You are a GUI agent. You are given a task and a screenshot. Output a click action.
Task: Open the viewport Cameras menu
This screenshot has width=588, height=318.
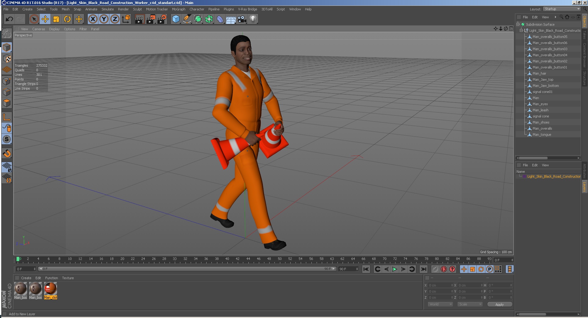39,29
